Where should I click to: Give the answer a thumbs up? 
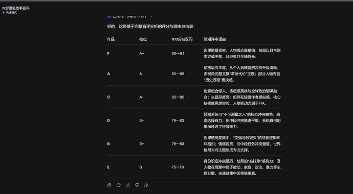128,185
